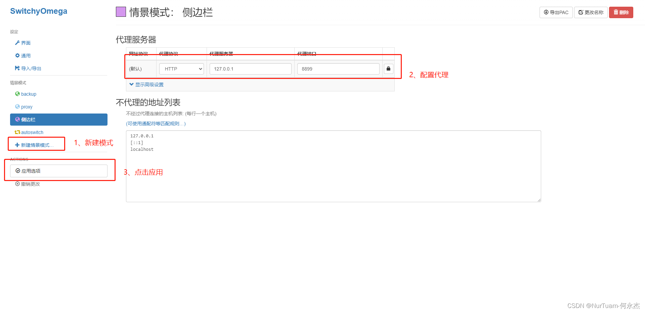Click the bypass list text area
The image size is (645, 312).
(334, 166)
